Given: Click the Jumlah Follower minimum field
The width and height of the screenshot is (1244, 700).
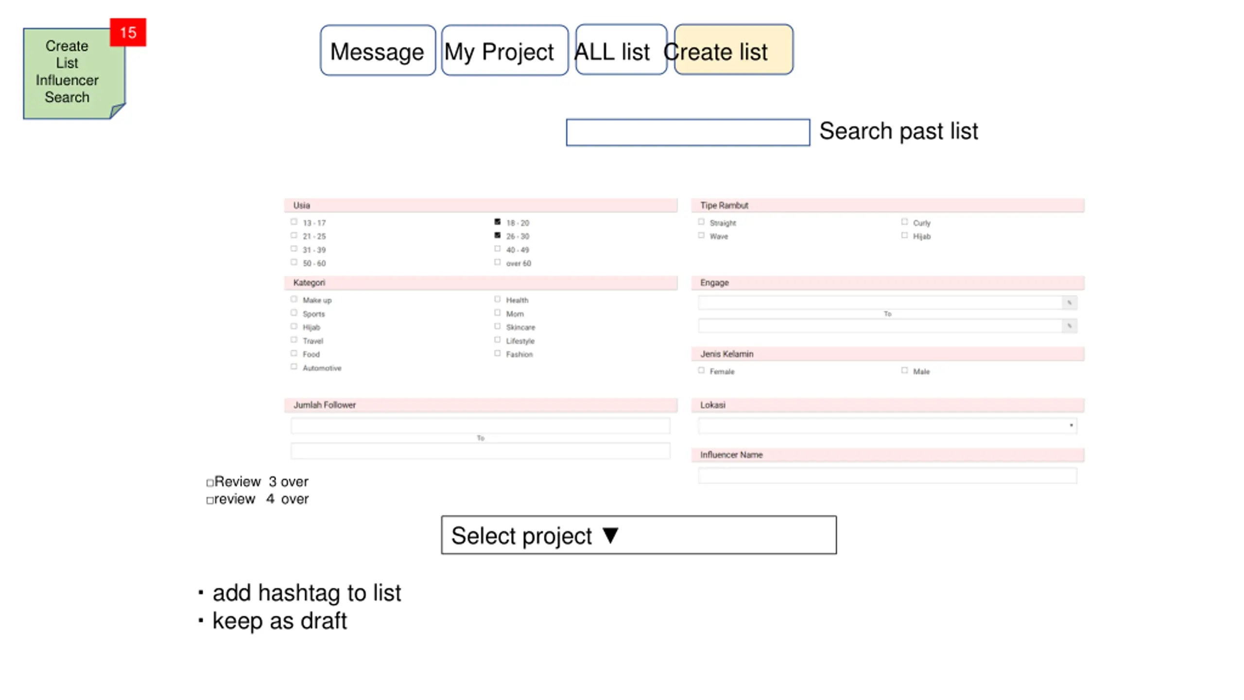Looking at the screenshot, I should coord(480,425).
